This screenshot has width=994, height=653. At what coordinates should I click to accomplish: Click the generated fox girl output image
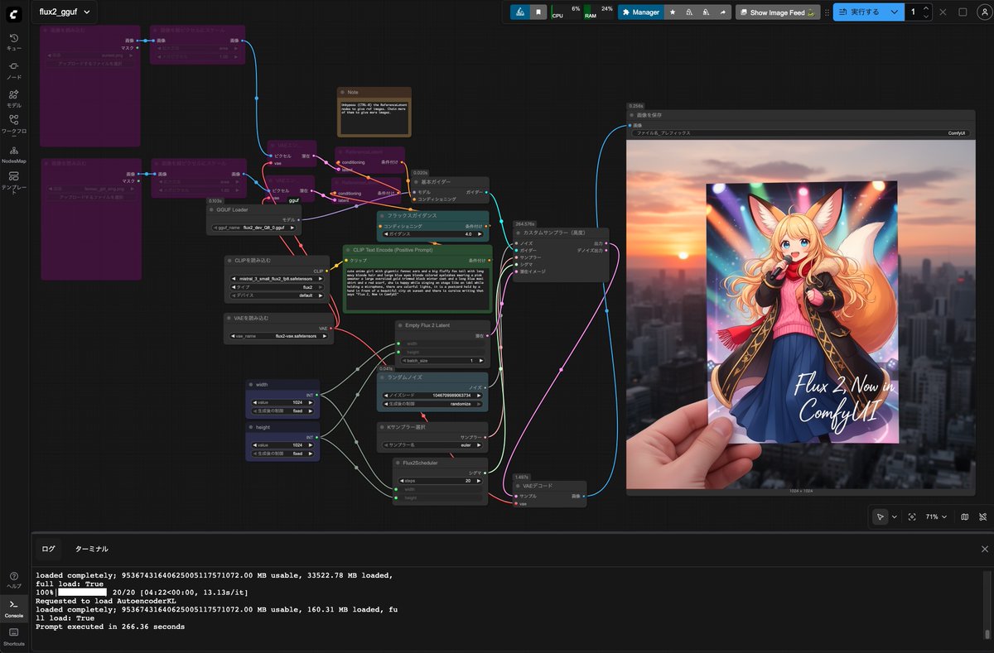click(800, 314)
